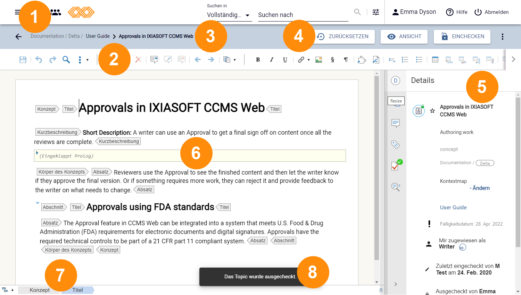The height and width of the screenshot is (295, 521).
Task: Insert a section with the § icon
Action: [332, 60]
